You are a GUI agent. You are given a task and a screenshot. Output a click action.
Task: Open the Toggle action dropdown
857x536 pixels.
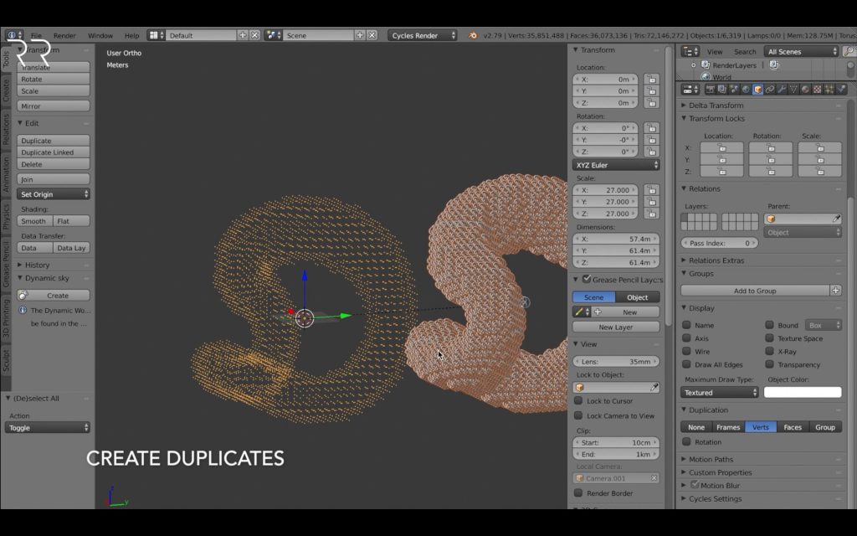[48, 428]
